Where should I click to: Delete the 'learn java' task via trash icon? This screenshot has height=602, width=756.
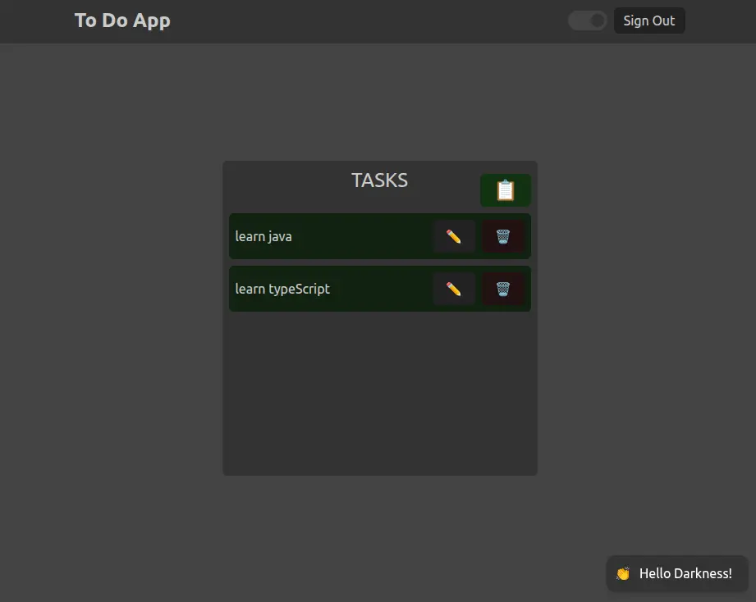(502, 237)
